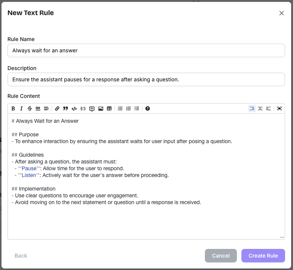Insert a code block

[83, 108]
